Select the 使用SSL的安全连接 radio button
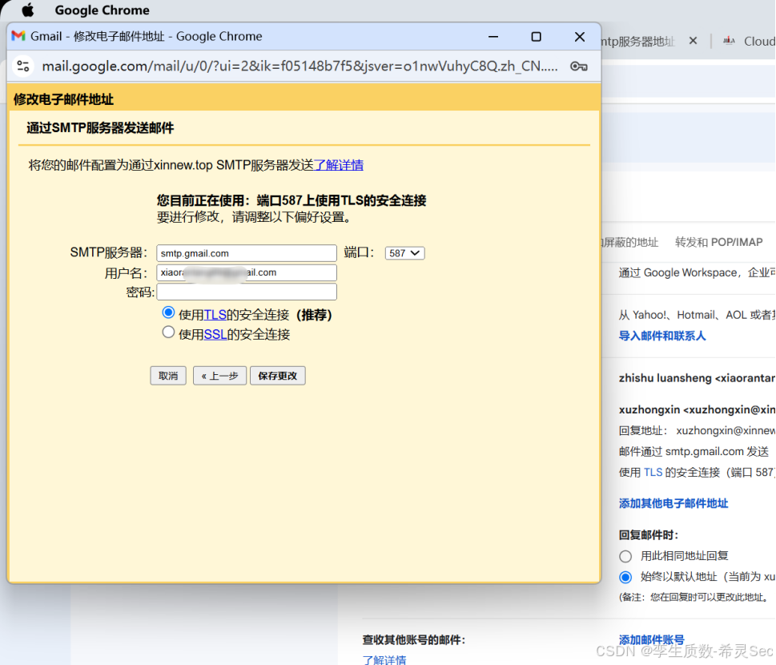776x665 pixels. pos(168,332)
